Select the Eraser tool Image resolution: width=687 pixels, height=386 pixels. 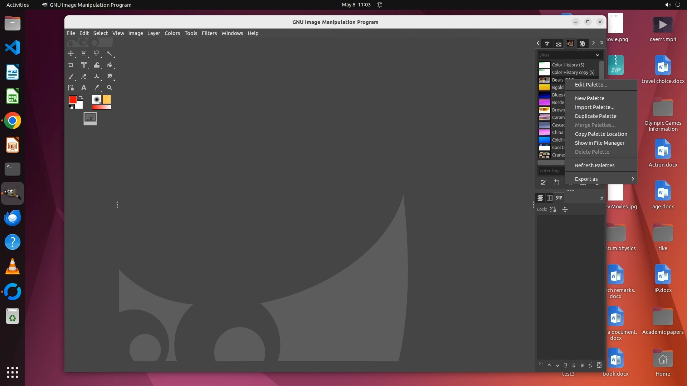(84, 76)
